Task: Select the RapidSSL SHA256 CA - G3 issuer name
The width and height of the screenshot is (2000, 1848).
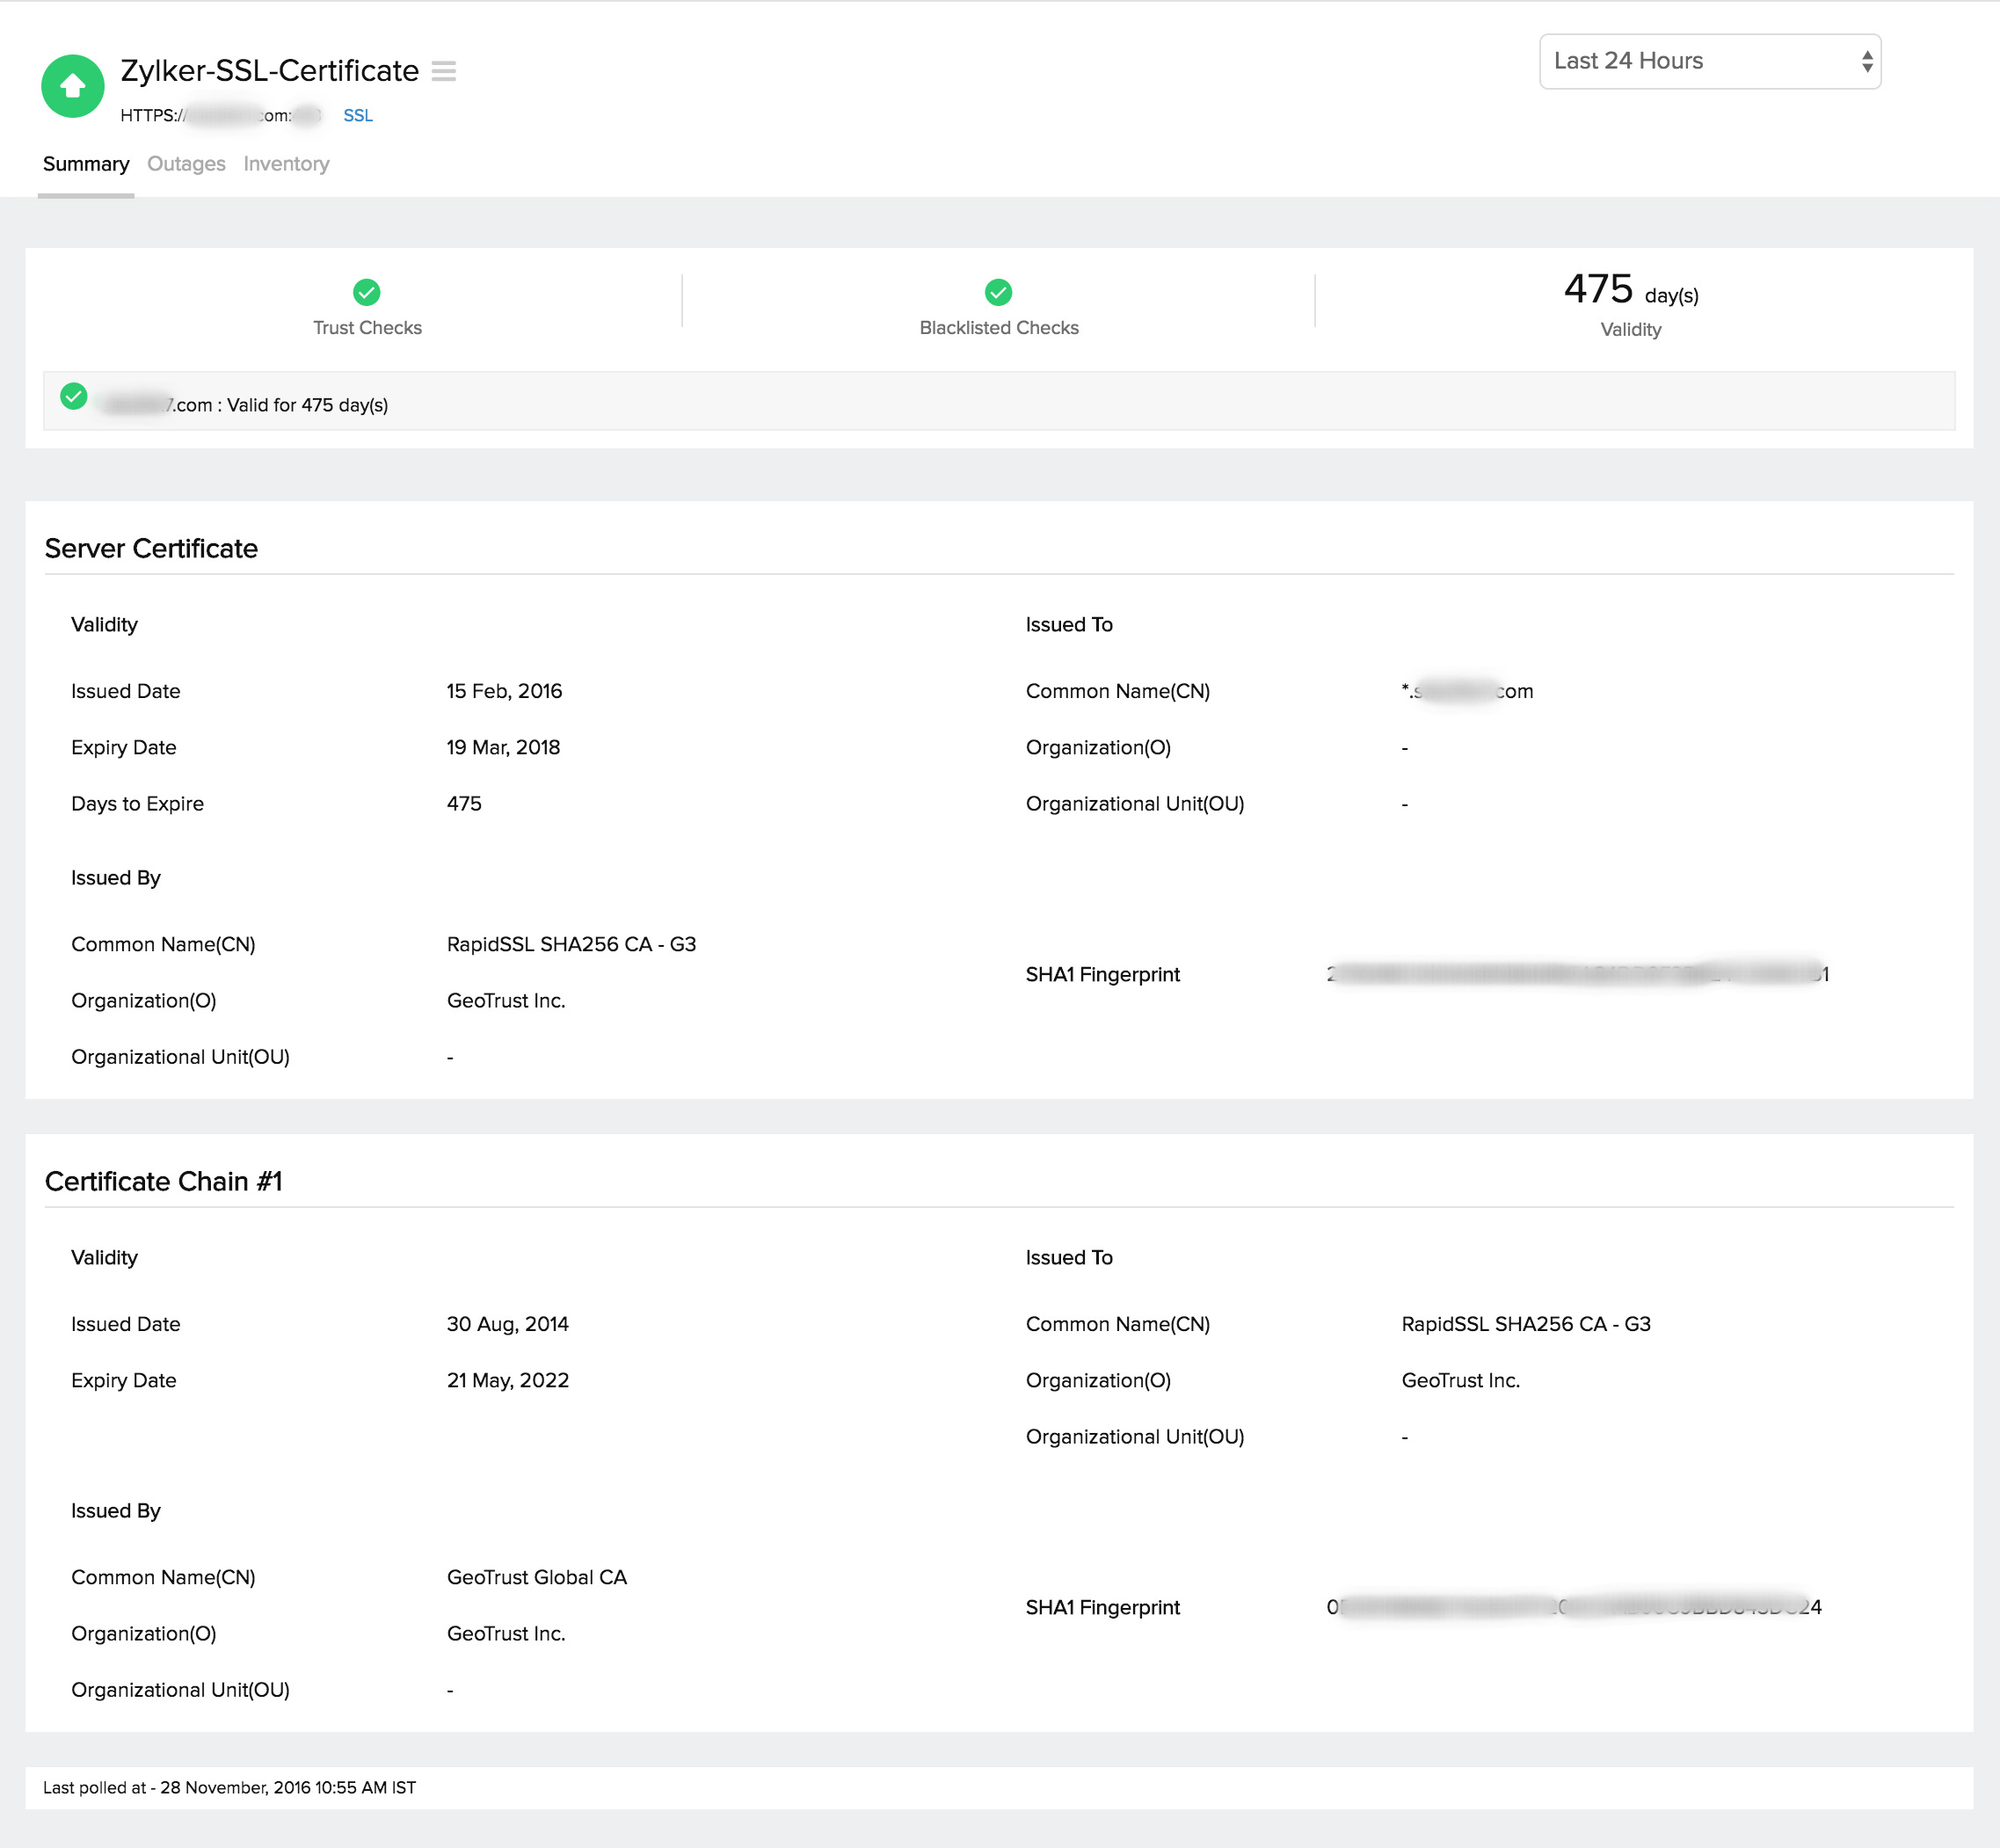Action: point(571,943)
